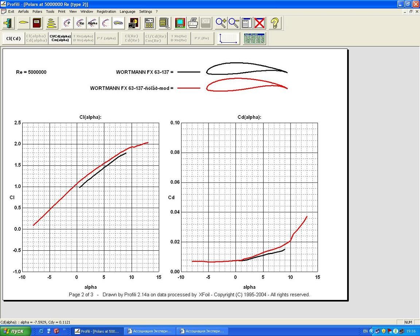Expand the Language menu

[x=127, y=12]
